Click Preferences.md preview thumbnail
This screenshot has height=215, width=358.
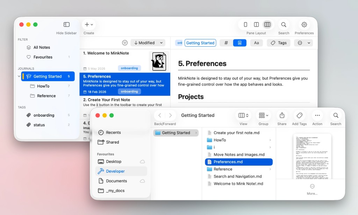coord(312,156)
